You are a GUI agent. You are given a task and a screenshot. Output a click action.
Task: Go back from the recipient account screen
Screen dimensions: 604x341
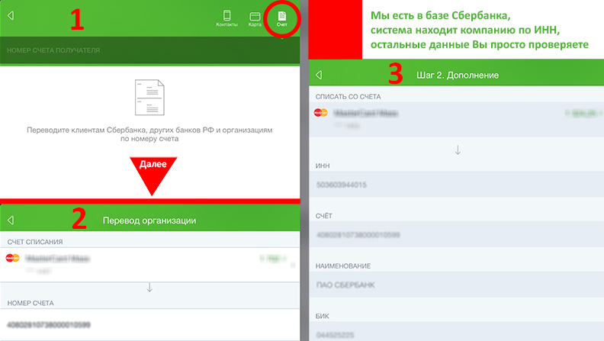coord(11,15)
